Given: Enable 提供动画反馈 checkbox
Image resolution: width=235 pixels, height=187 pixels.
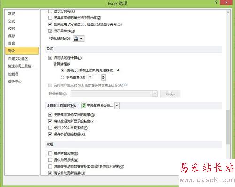Looking at the screenshot, I should coord(50,160).
